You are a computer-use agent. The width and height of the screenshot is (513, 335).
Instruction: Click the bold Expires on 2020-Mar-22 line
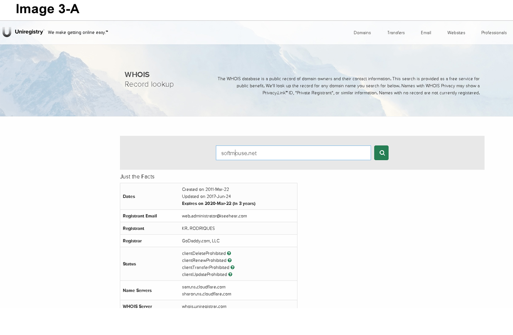(x=218, y=204)
